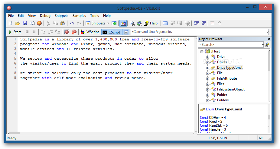Screen dimensions: 280x149
Task: Click the globe search toolbar icon
Action: coord(139,23)
